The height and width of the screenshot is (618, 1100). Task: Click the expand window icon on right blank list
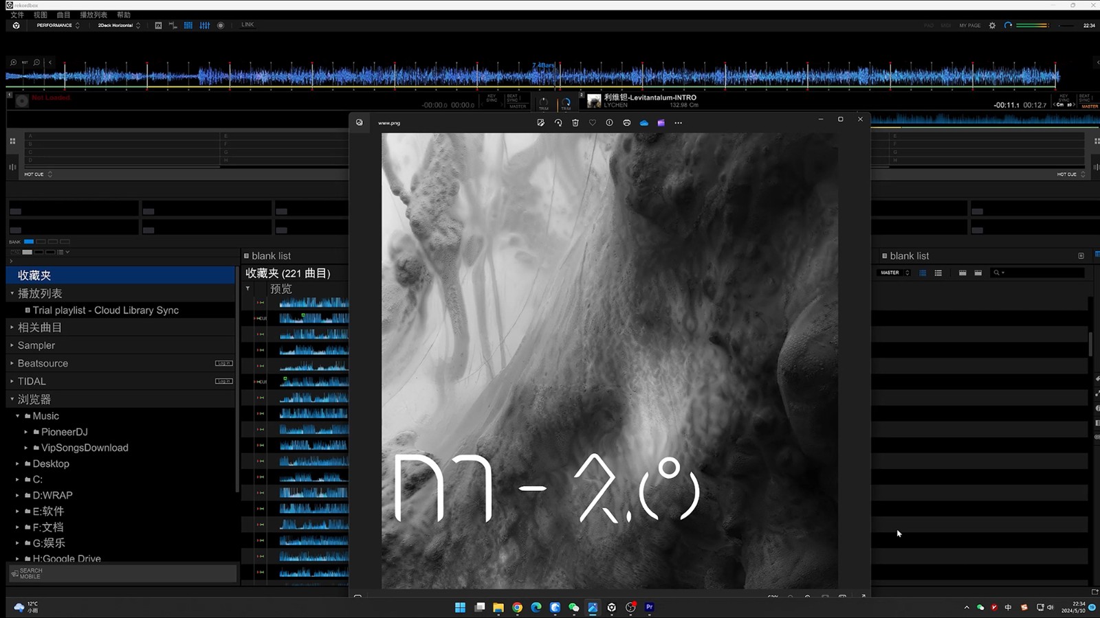(x=1081, y=256)
